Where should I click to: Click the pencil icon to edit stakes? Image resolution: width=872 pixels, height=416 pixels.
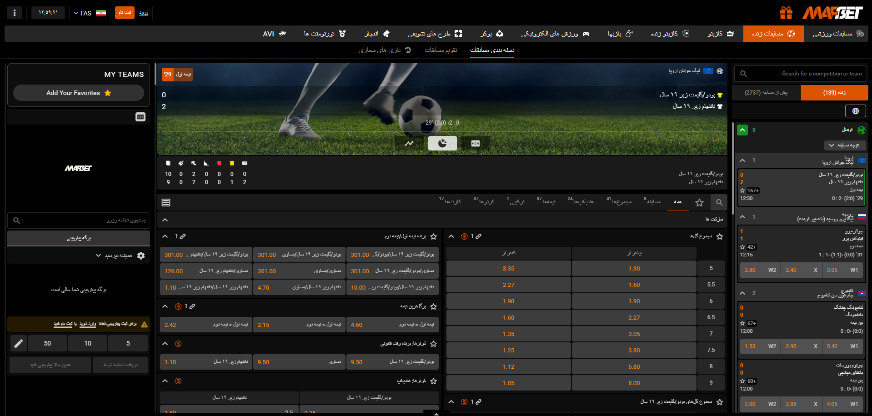pos(18,343)
